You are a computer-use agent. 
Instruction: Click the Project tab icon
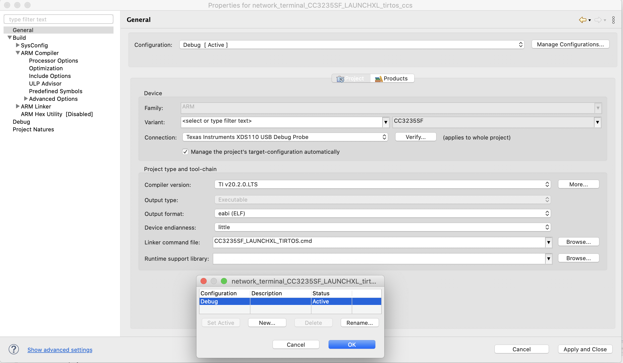(340, 79)
